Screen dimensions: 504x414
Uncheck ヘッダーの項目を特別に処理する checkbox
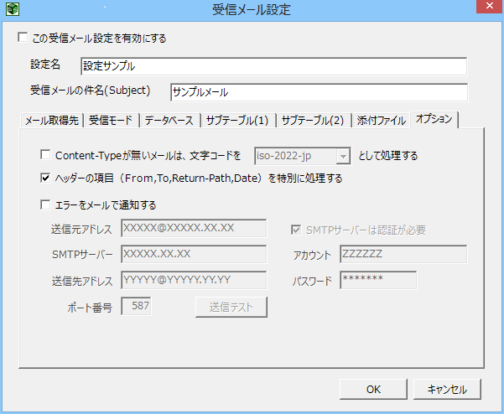[45, 178]
